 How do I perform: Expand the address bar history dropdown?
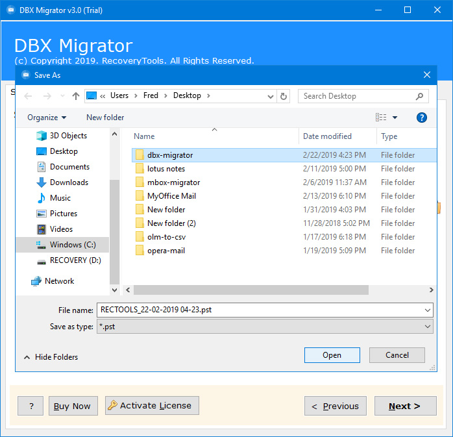[x=271, y=96]
